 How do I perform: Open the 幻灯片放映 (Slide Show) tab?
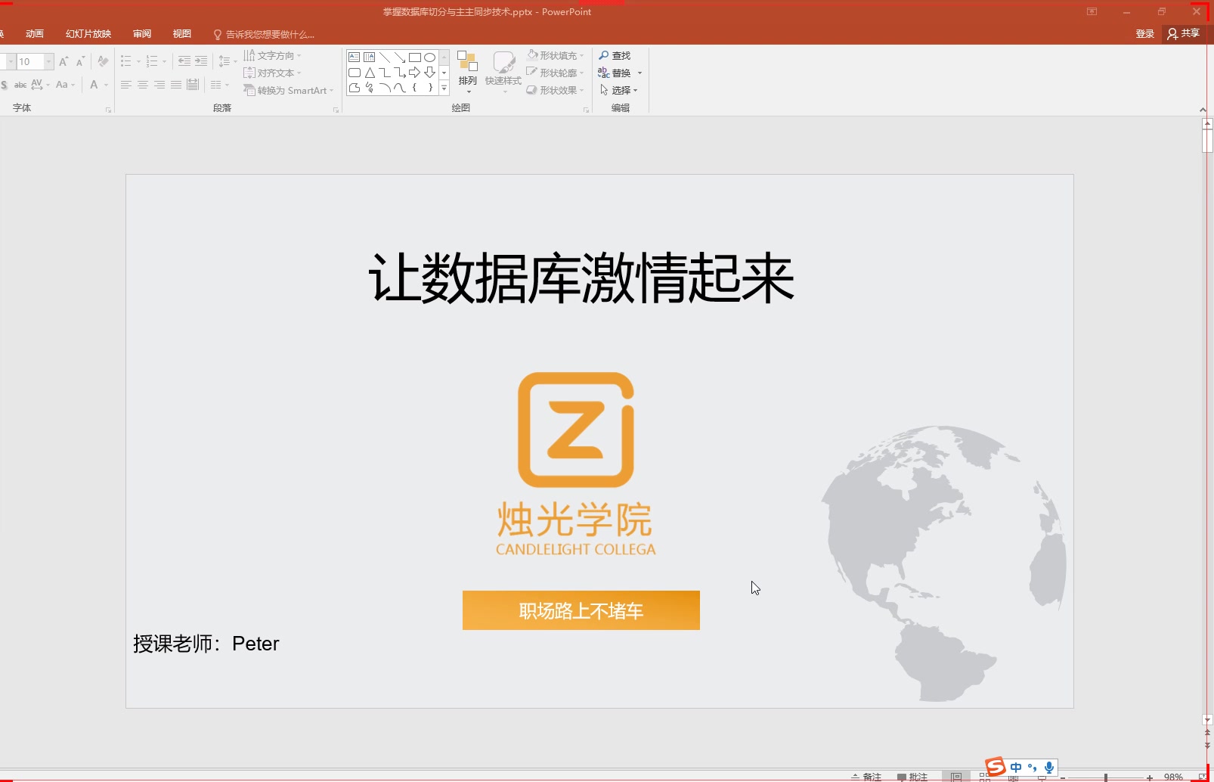88,33
